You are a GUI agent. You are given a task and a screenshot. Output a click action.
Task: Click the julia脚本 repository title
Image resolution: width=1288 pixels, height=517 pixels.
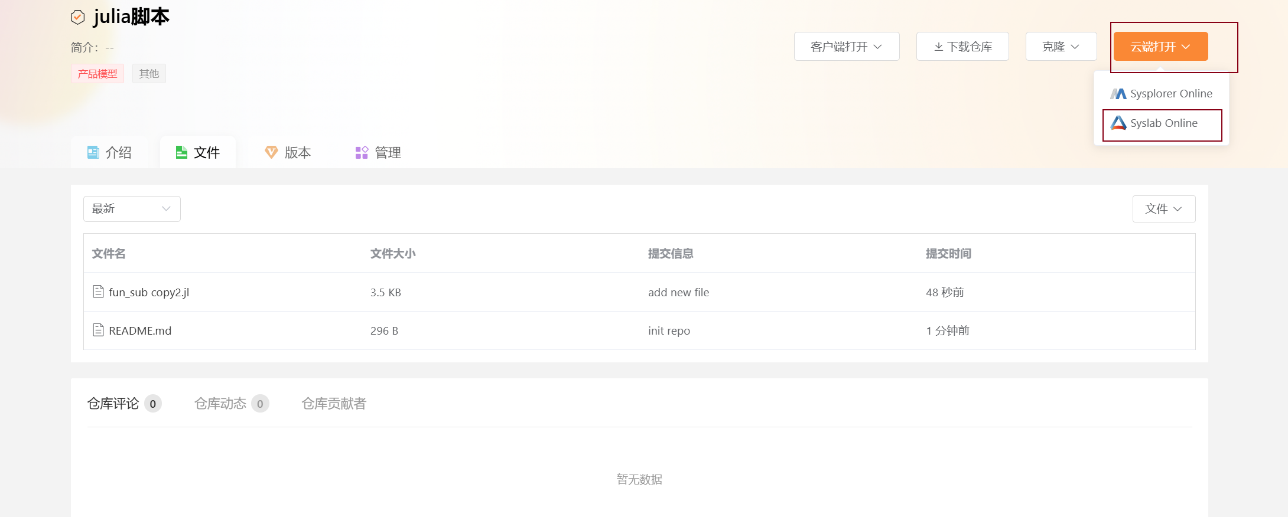pyautogui.click(x=131, y=17)
